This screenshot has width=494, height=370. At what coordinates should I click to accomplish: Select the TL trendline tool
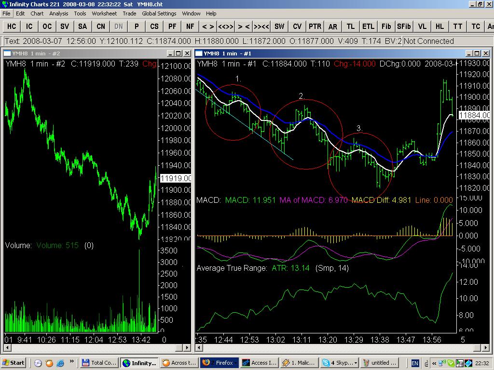click(x=351, y=26)
